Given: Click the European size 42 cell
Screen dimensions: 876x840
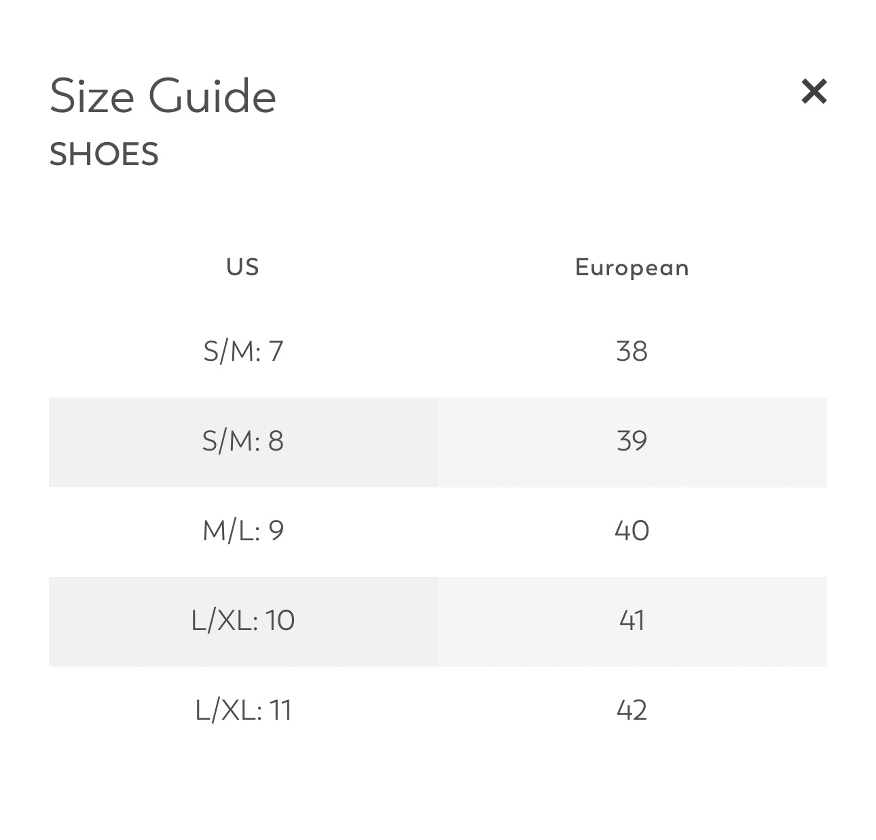Looking at the screenshot, I should pos(632,711).
